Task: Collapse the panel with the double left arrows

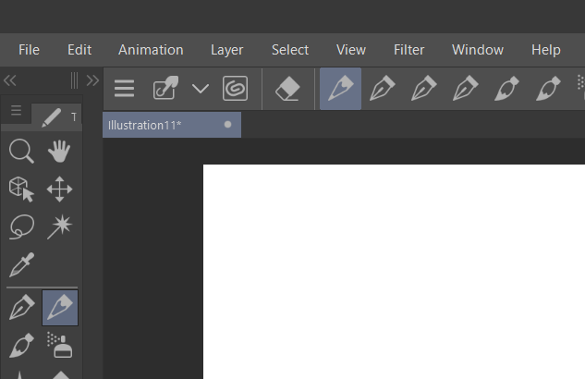Action: [10, 80]
